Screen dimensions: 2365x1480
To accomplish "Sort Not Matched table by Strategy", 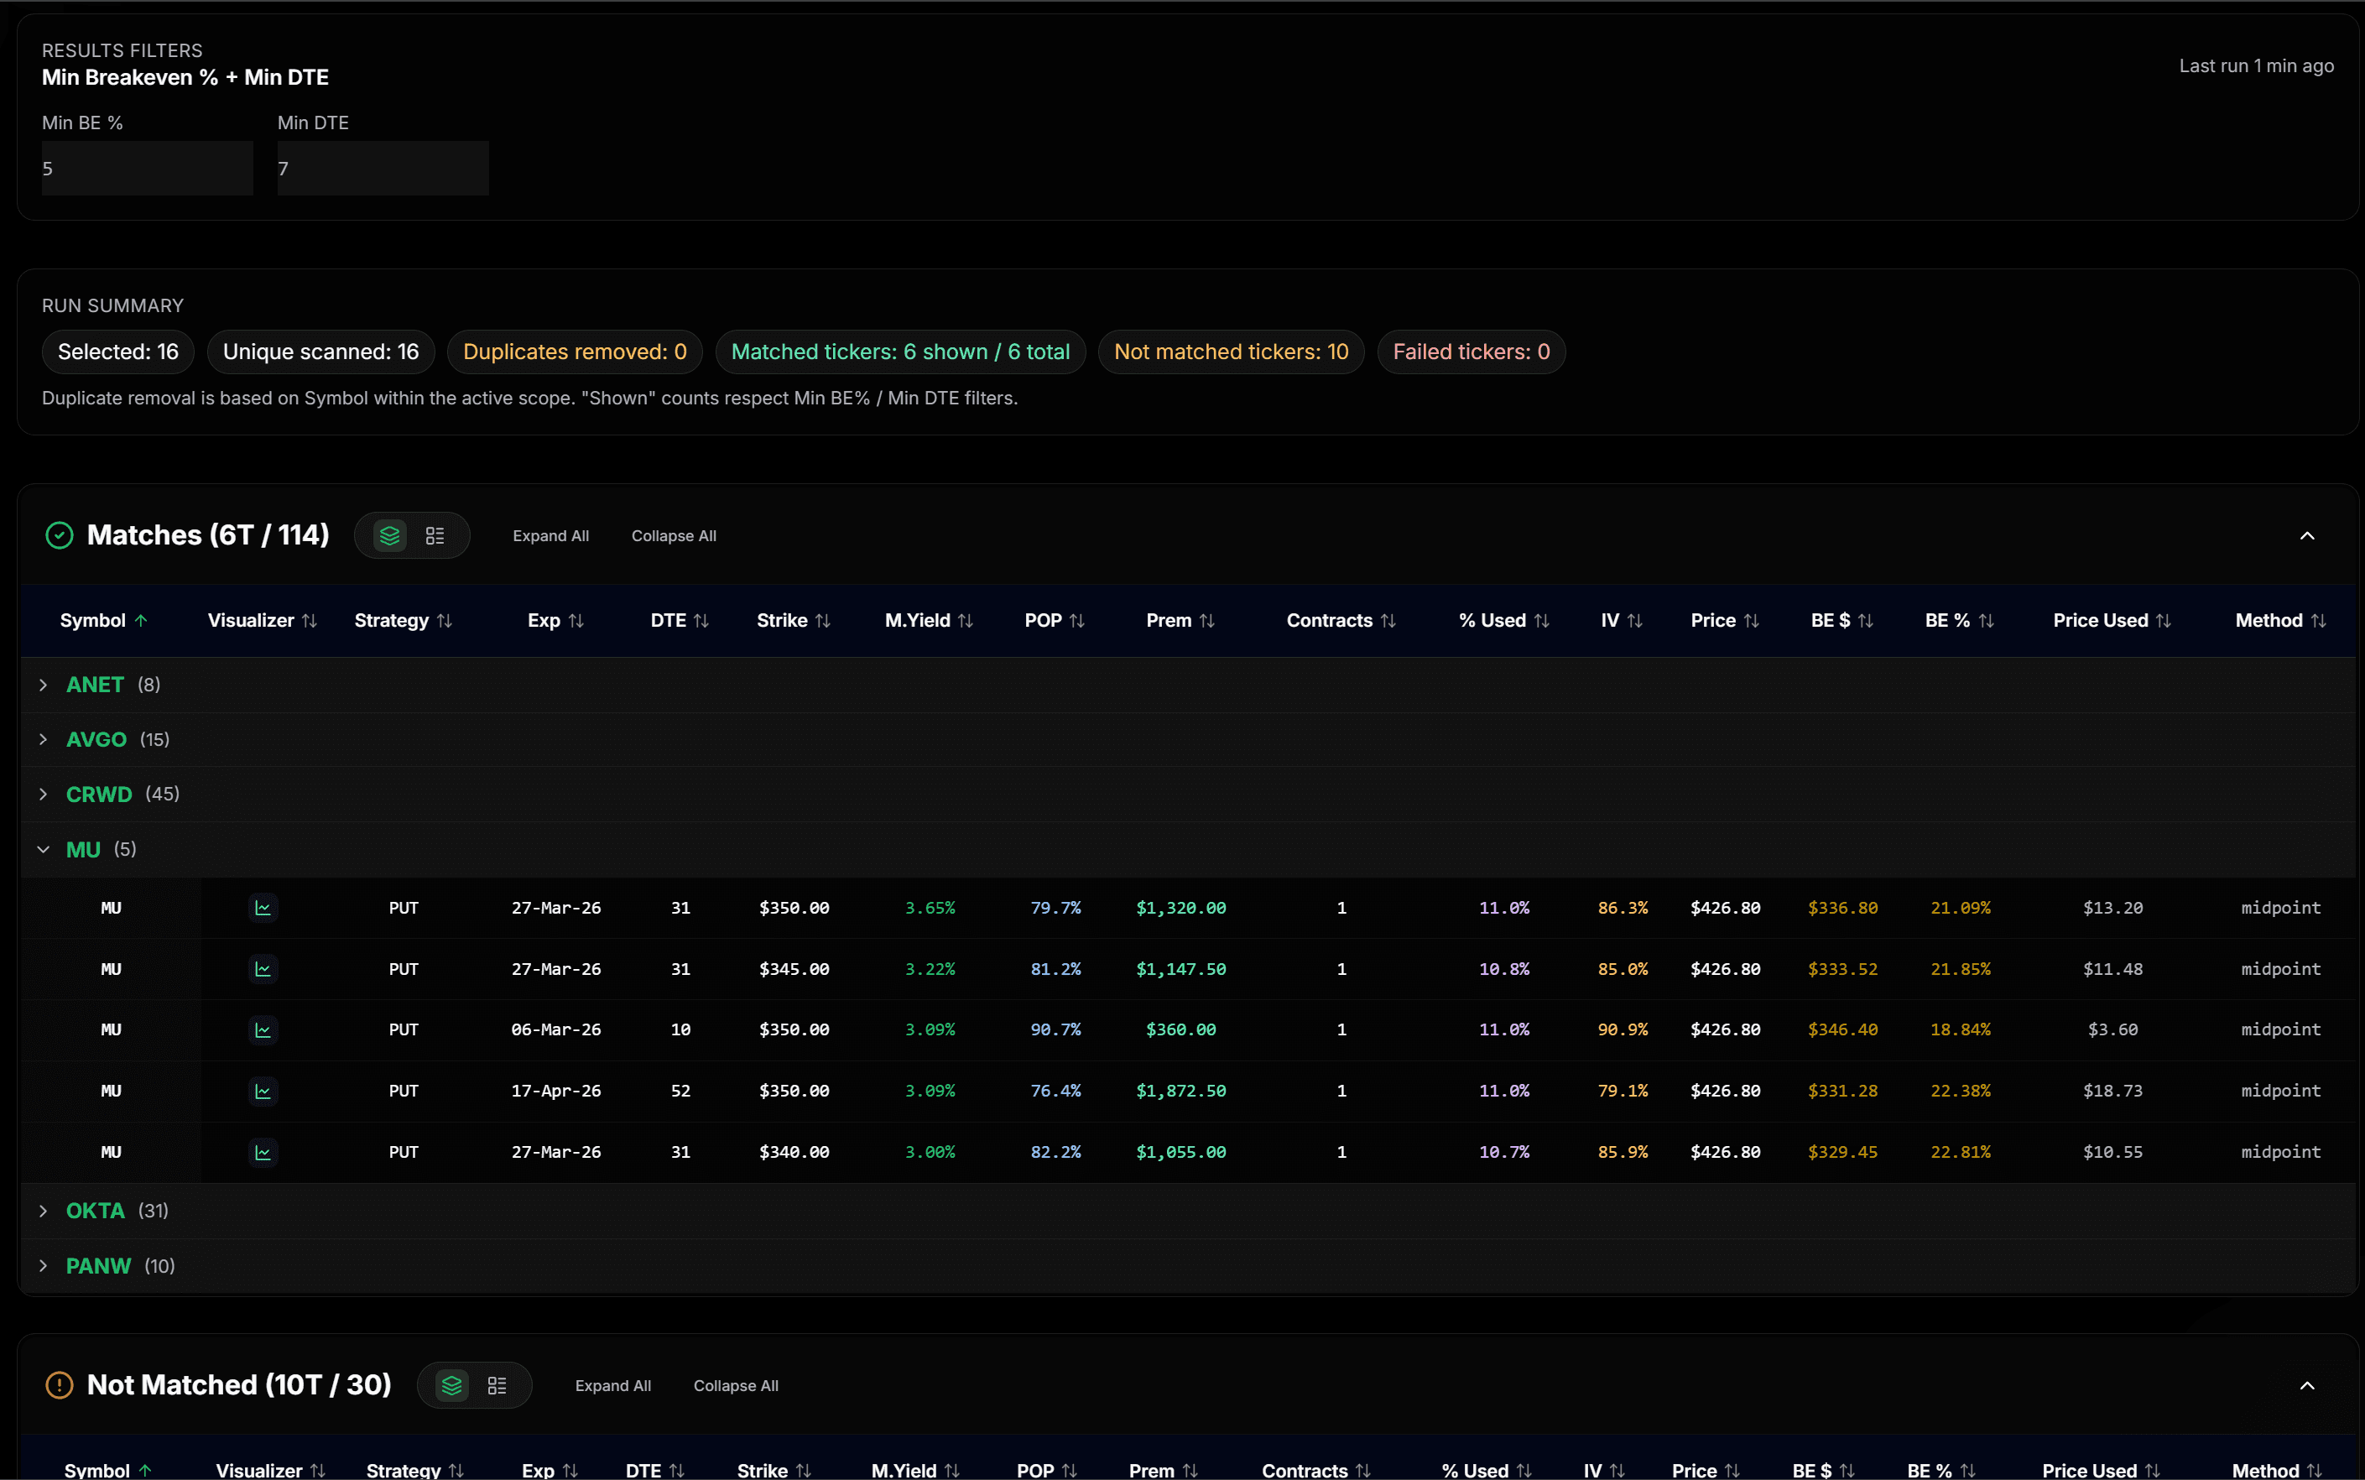I will (415, 1470).
